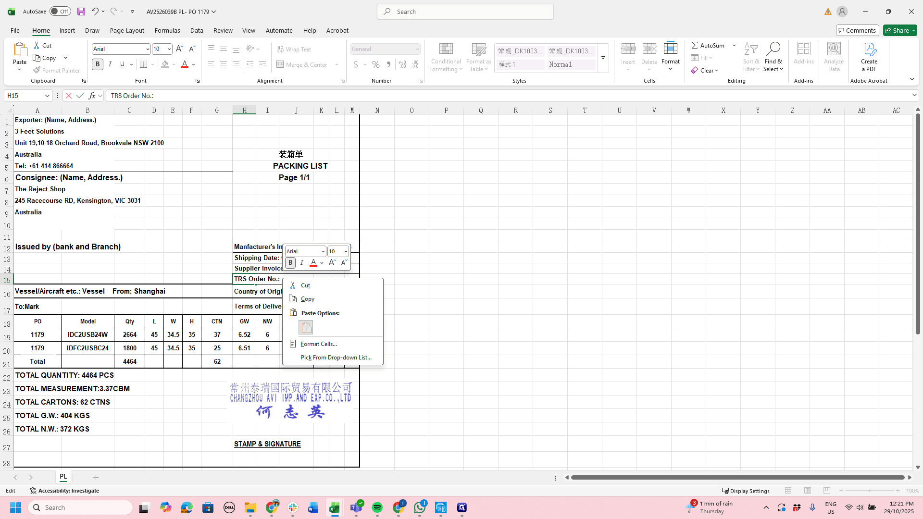This screenshot has height=519, width=923.
Task: Click the Format Painter icon
Action: pos(37,70)
